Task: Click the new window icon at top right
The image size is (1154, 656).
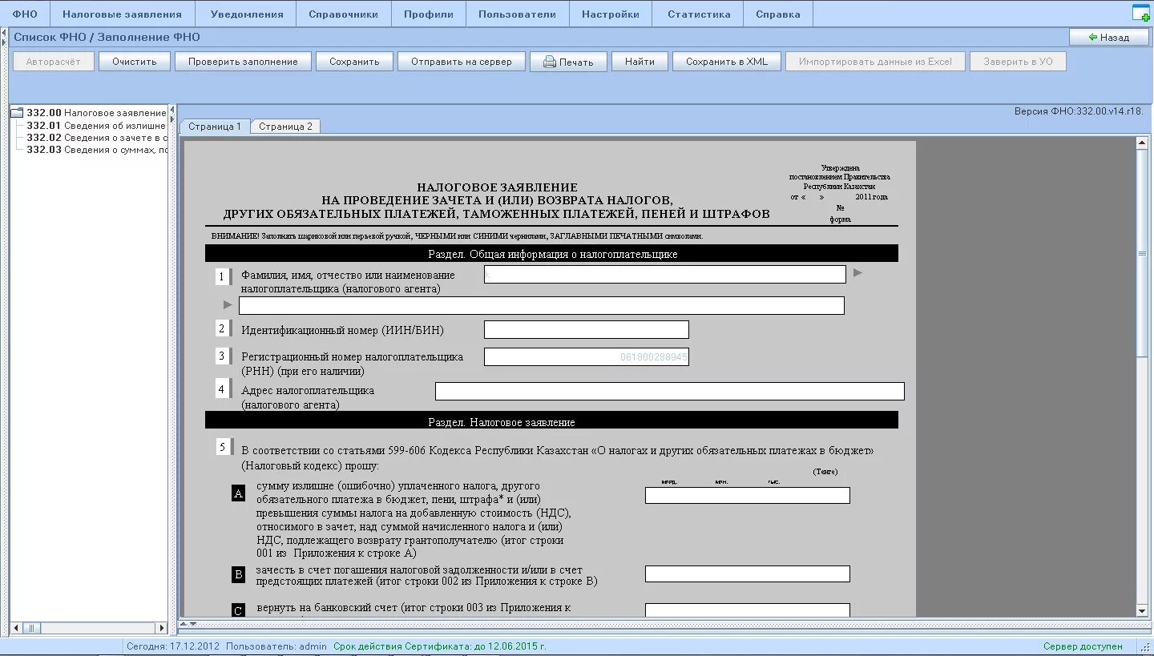Action: tap(1140, 12)
